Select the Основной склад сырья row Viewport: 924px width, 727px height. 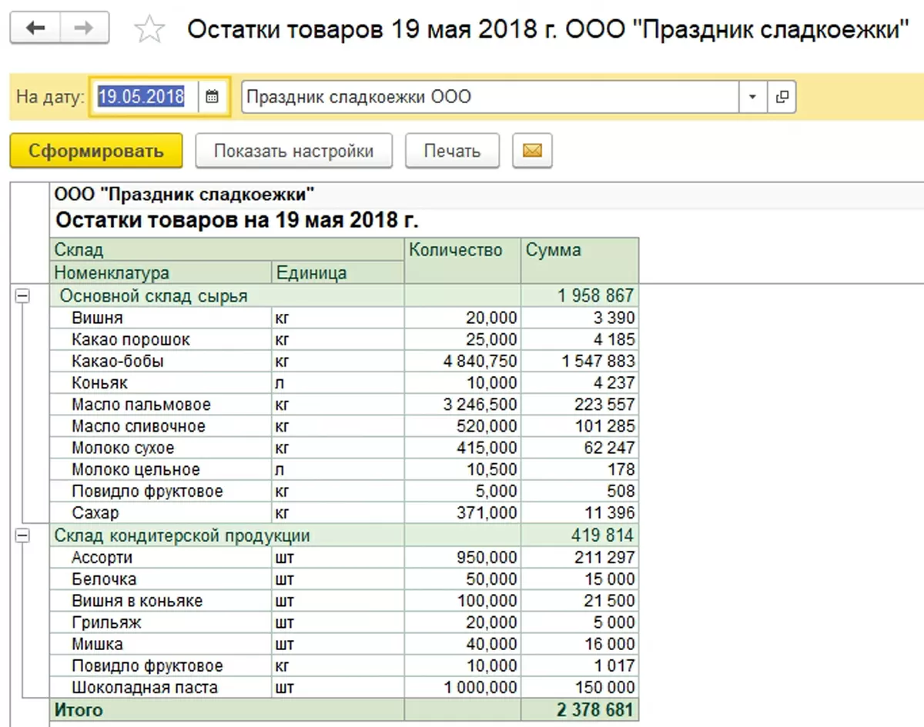tap(343, 296)
